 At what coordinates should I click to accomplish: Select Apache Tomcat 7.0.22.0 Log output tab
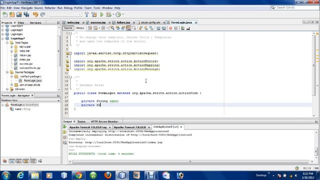pyautogui.click(x=88, y=127)
